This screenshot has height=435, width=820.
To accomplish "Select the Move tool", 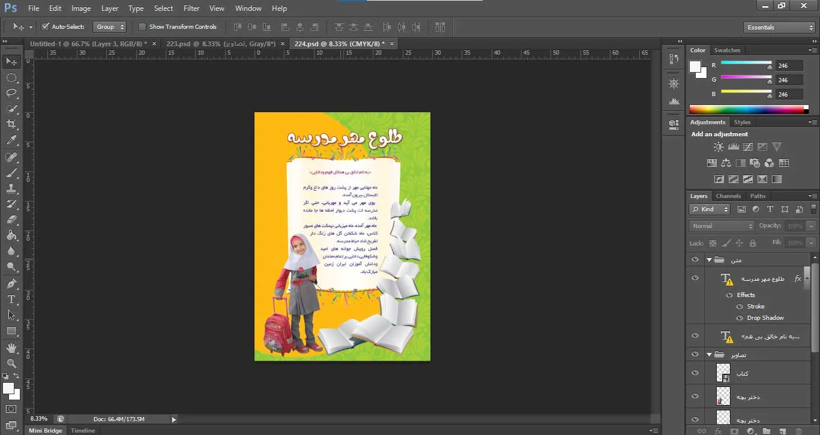I will click(11, 61).
